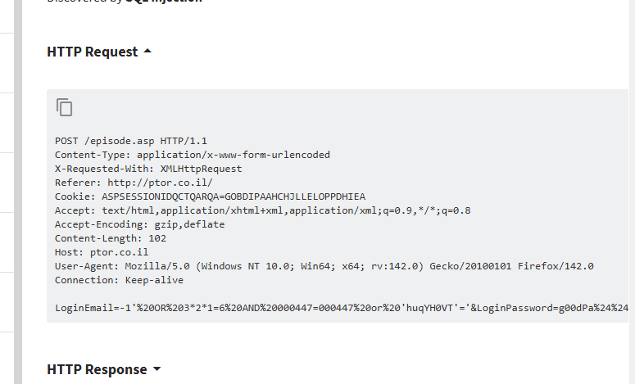This screenshot has height=384, width=635.
Task: Click the ASPSESSIONID cookie value
Action: pyautogui.click(x=234, y=197)
